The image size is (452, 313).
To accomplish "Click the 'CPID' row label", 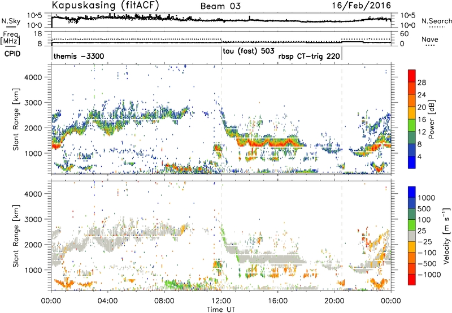I will [x=12, y=54].
